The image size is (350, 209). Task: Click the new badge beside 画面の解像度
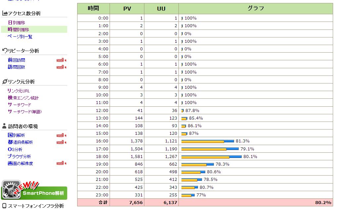[x=61, y=163]
